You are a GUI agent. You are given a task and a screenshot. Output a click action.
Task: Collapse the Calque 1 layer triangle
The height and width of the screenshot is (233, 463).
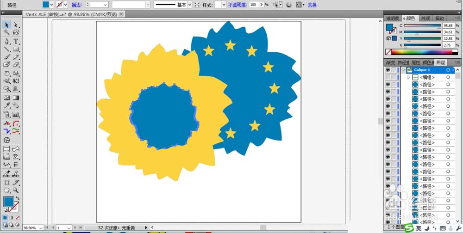point(403,70)
